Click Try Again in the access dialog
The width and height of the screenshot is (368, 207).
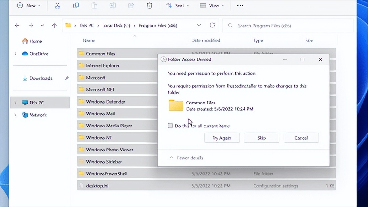(222, 138)
